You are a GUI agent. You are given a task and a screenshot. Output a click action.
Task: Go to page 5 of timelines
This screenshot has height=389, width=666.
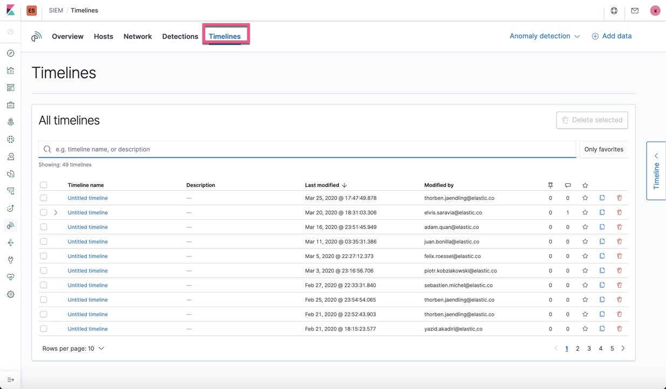click(x=612, y=349)
